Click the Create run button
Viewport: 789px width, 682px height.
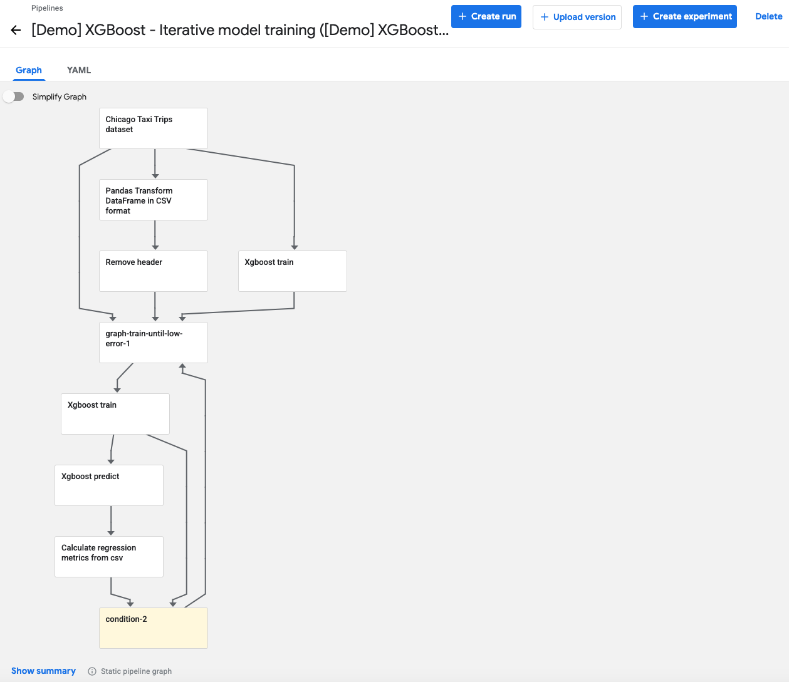pyautogui.click(x=486, y=16)
